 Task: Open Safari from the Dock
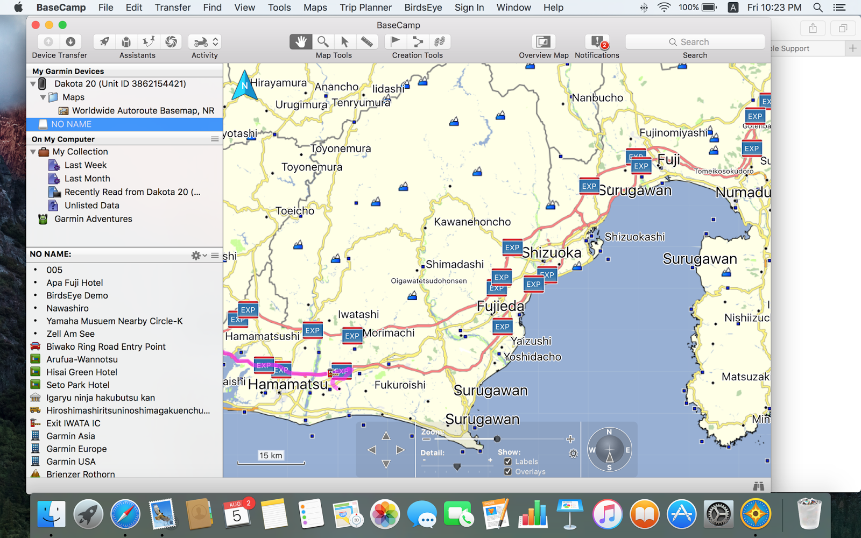(125, 515)
